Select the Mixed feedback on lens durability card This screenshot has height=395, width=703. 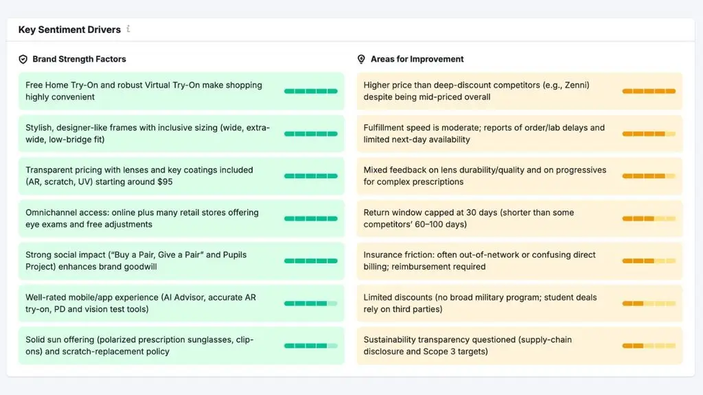click(x=520, y=176)
